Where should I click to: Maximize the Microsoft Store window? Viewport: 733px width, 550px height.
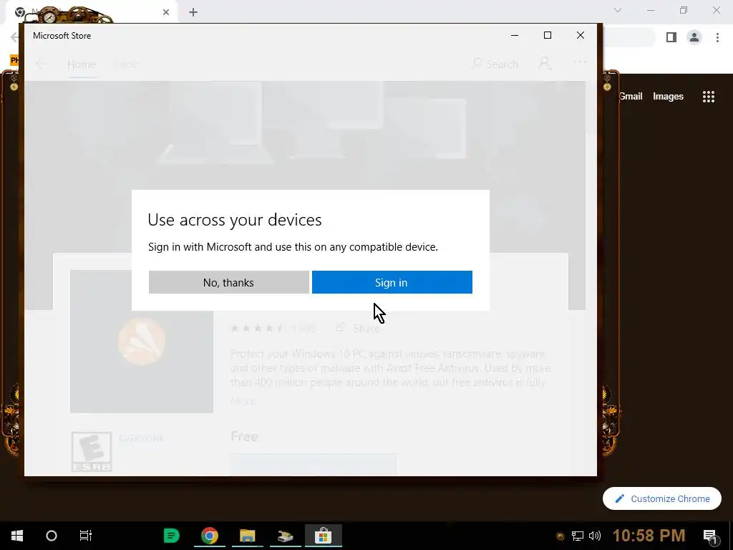click(x=548, y=35)
